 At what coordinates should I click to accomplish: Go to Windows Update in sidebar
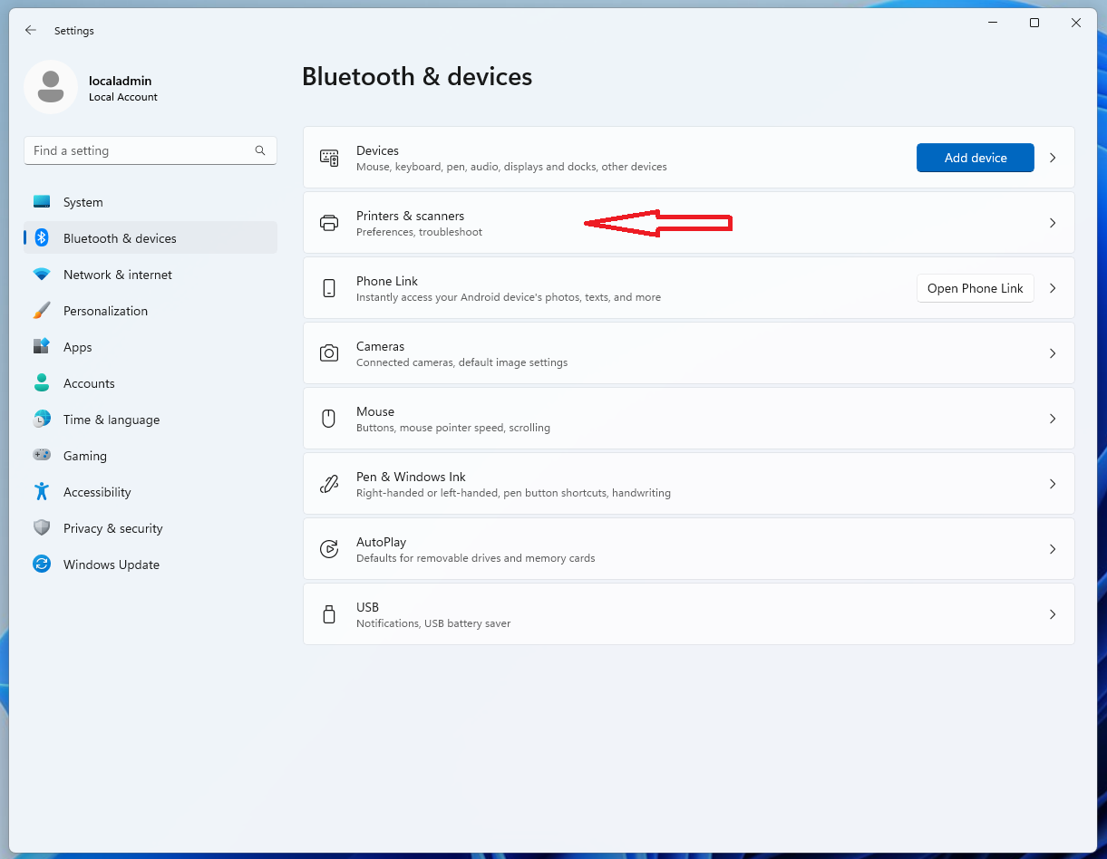(x=111, y=565)
